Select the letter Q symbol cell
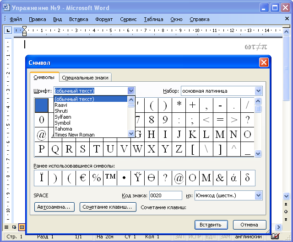Screen dimensions: 293x242 click(55, 149)
